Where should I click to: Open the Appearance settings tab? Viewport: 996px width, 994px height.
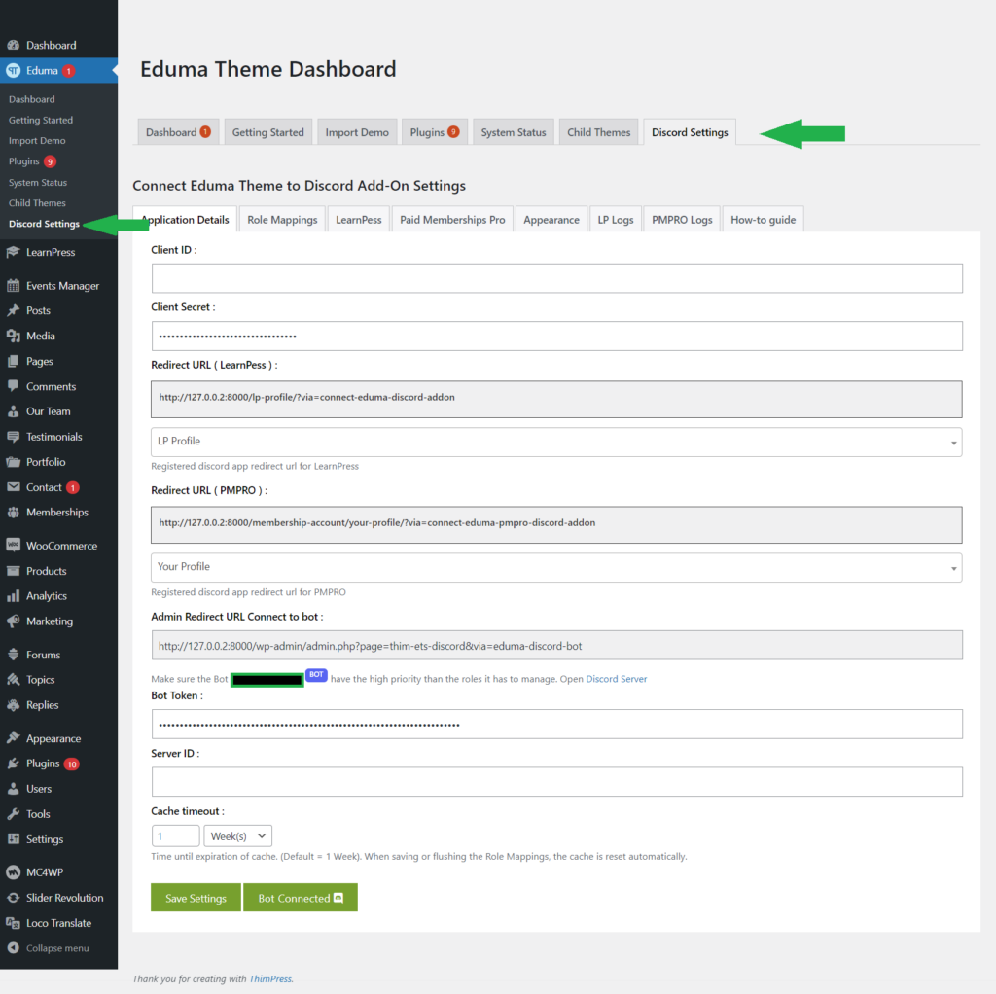tap(551, 220)
